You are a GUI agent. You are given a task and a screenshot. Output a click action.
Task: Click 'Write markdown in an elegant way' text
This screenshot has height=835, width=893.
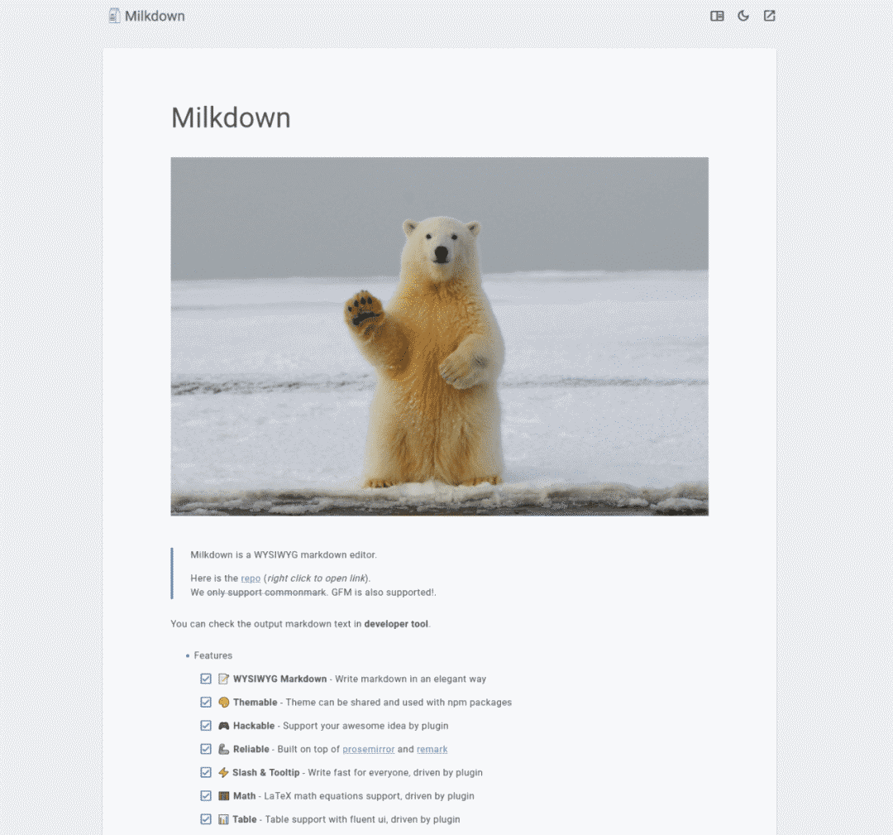tap(411, 679)
